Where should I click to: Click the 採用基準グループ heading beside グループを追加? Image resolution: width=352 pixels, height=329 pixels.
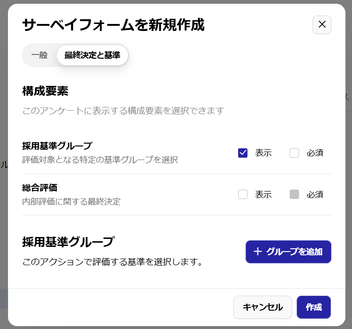(68, 242)
